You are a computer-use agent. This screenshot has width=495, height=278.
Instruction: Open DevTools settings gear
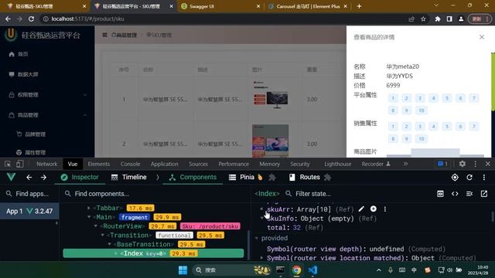(x=463, y=164)
